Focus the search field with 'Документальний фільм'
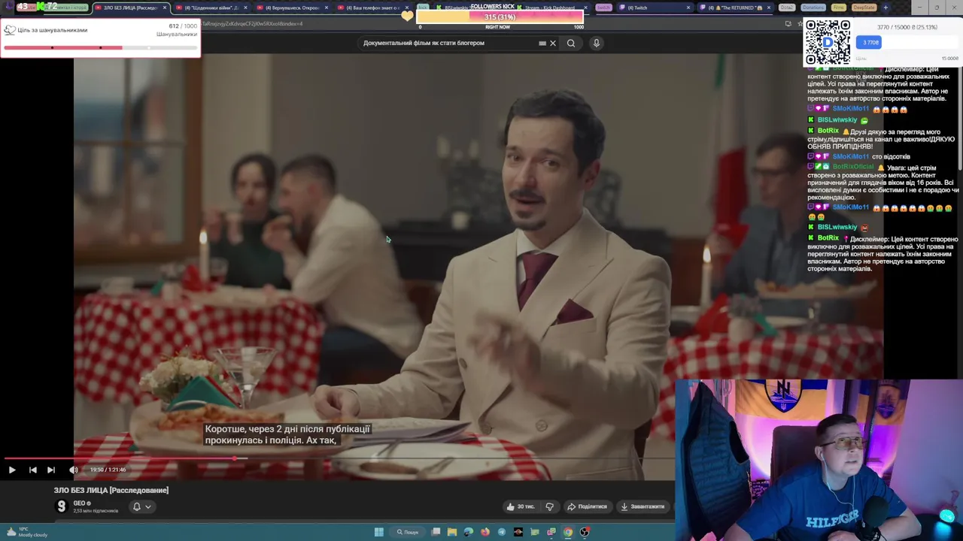The width and height of the screenshot is (963, 541). point(448,43)
